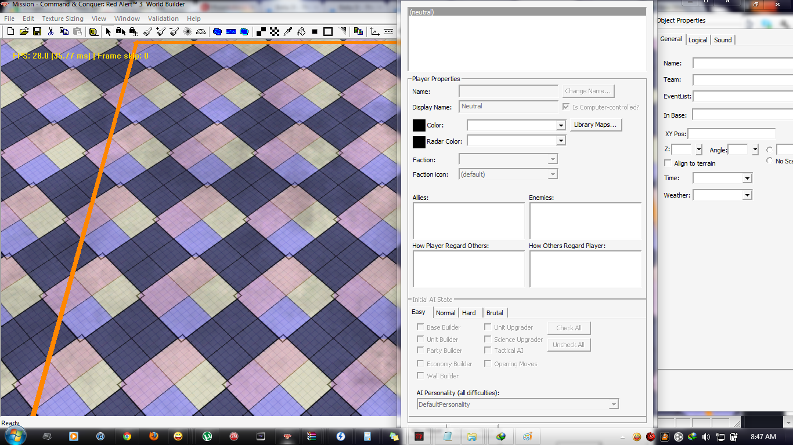Select the arrow pointer tool
This screenshot has width=793, height=445.
click(x=108, y=31)
